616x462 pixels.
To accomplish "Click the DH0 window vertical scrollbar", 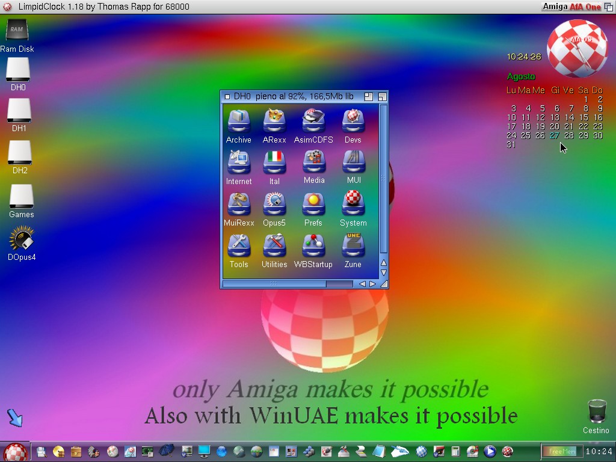I will 384,180.
